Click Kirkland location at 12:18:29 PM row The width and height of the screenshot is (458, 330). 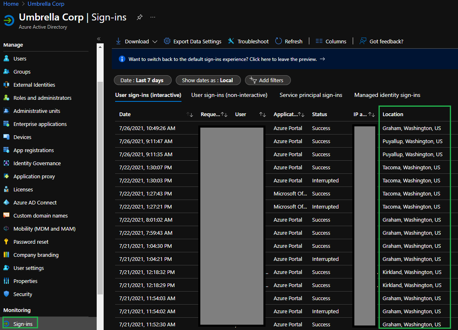tap(412, 285)
